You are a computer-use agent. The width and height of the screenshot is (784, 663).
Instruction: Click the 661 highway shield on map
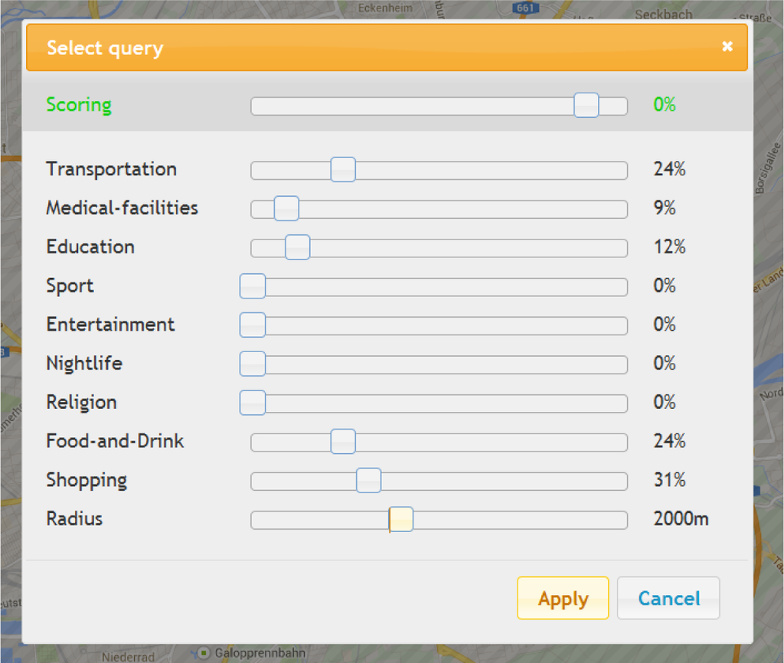[525, 7]
